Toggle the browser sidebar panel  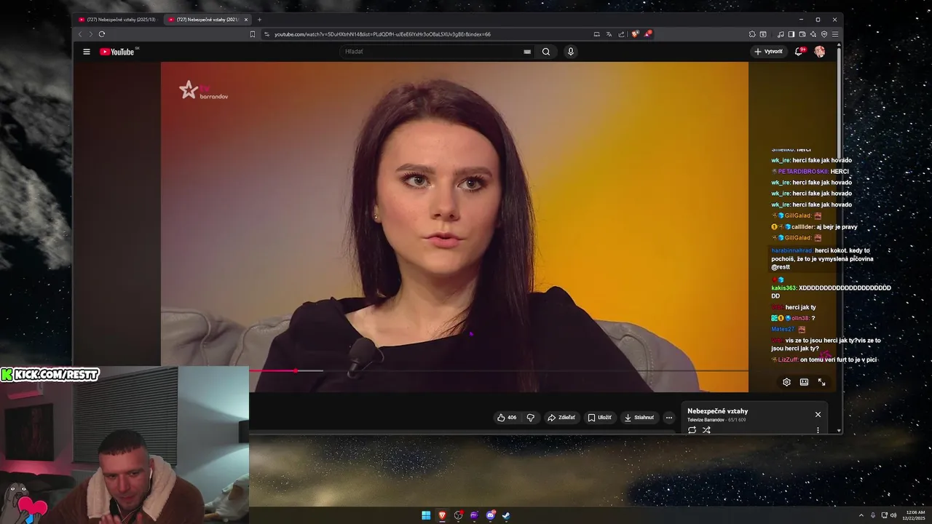coord(791,34)
